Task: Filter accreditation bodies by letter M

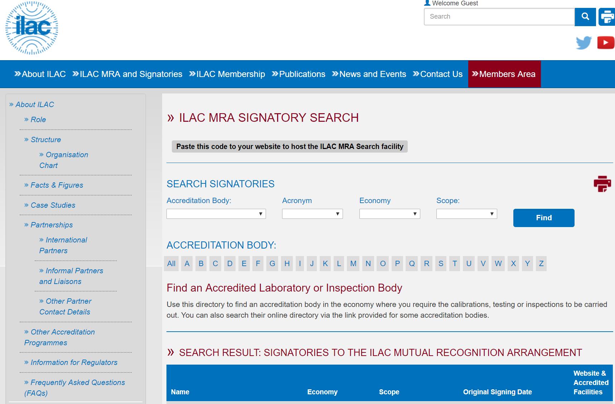Action: [353, 264]
